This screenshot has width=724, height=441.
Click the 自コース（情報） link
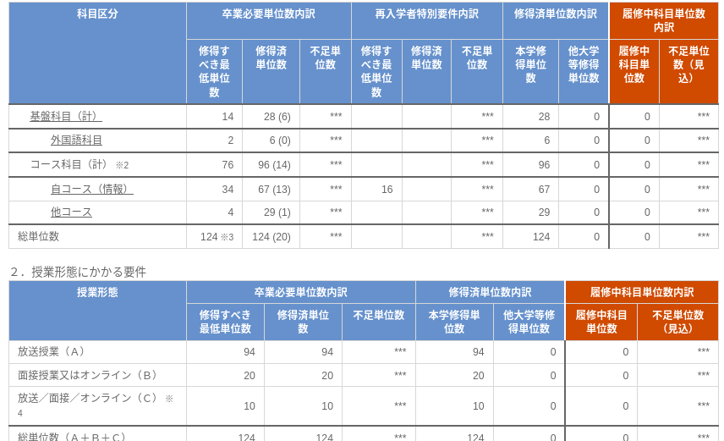pos(91,189)
